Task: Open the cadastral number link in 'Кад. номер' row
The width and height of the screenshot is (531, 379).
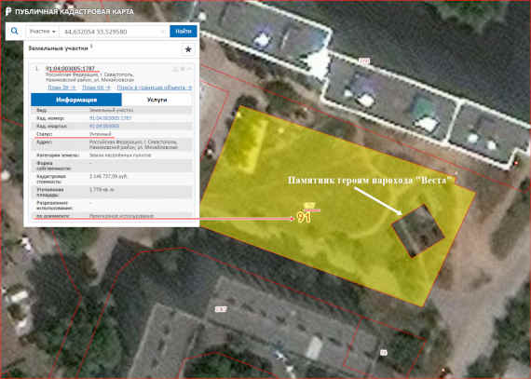Action: pyautogui.click(x=111, y=118)
